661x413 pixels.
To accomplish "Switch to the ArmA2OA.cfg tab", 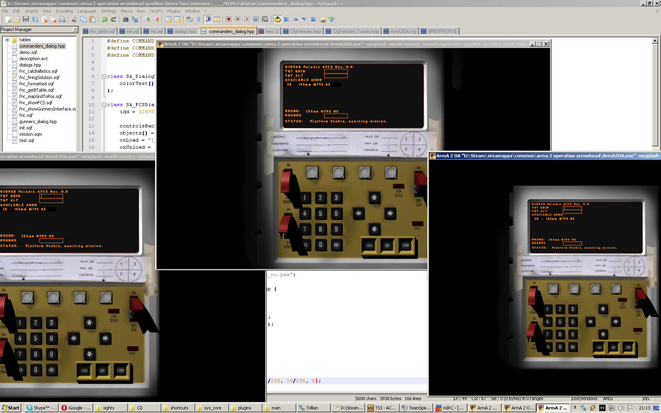I will (400, 31).
